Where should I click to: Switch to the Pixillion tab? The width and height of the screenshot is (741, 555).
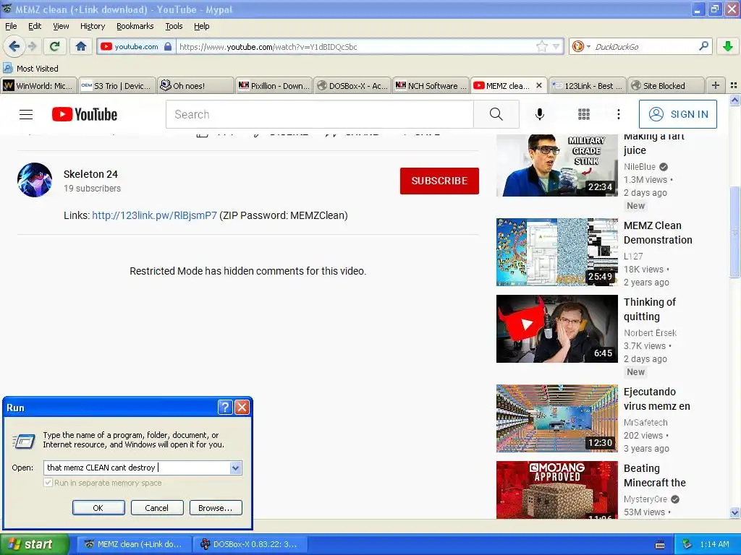(274, 85)
